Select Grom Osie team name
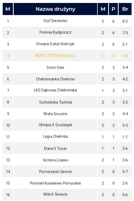 tap(55, 68)
